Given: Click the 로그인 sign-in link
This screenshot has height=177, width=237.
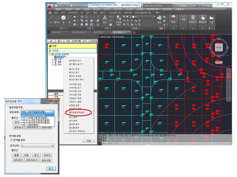Looking at the screenshot, I should coord(183,6).
